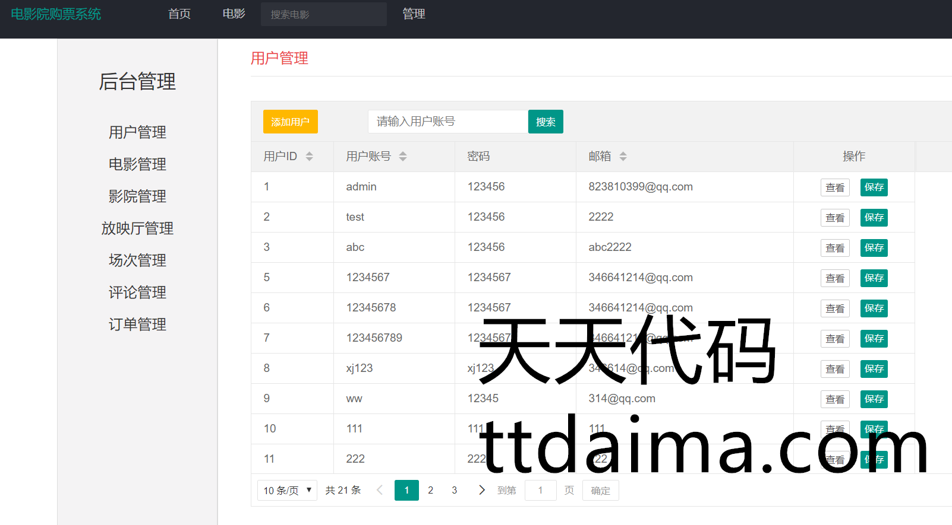Sort table by 用户账号 column arrows

tap(403, 157)
